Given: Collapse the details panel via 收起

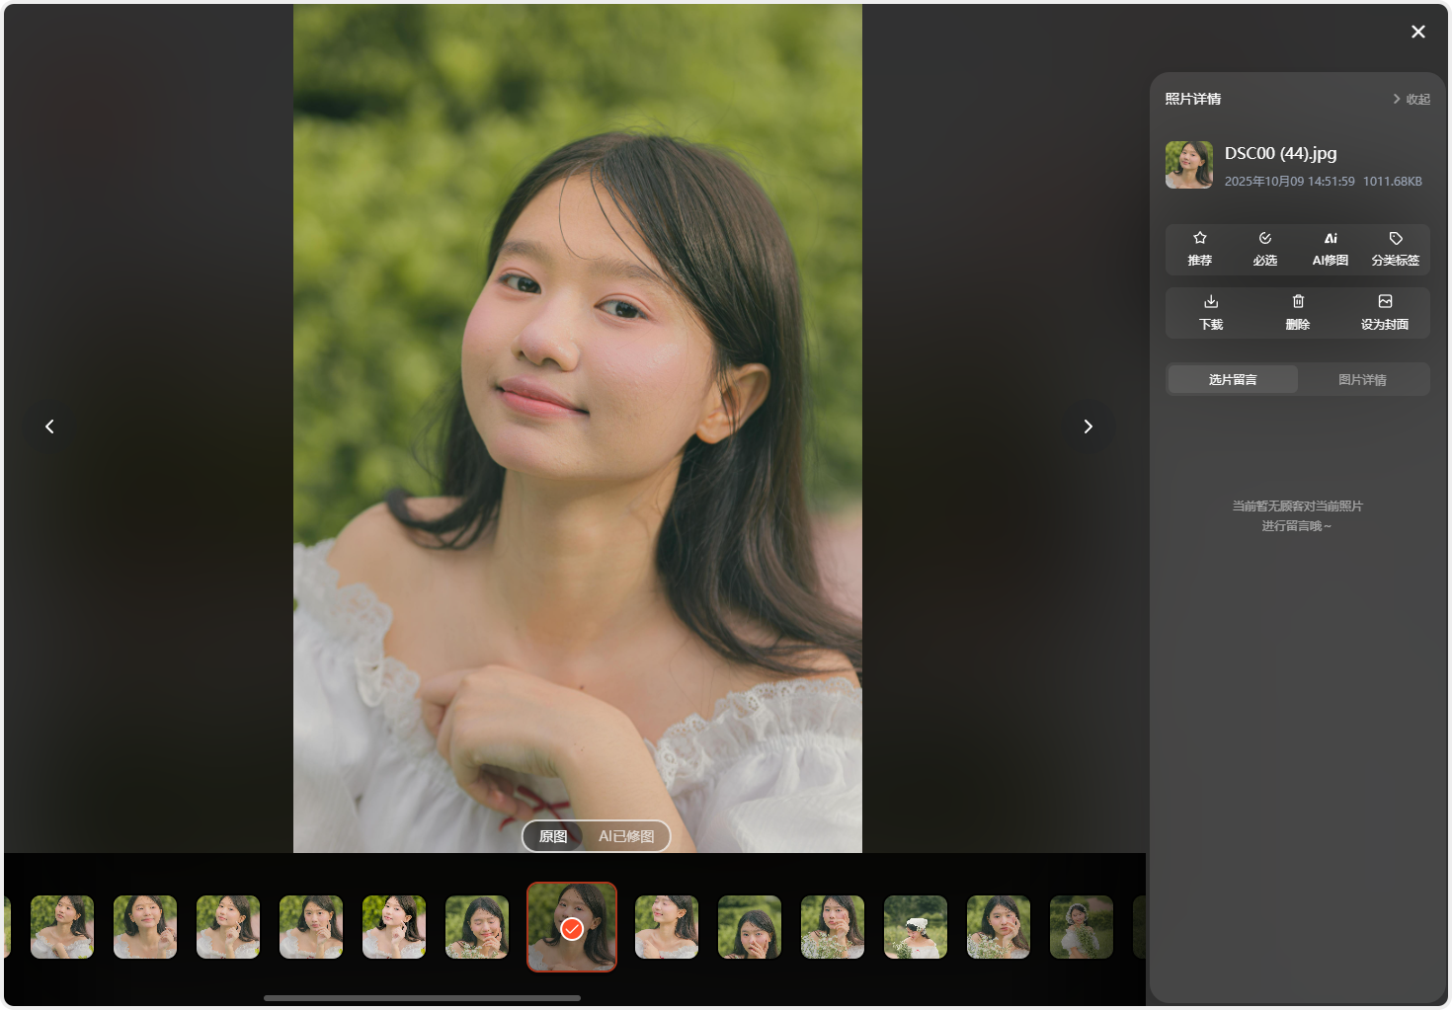Looking at the screenshot, I should [1412, 99].
